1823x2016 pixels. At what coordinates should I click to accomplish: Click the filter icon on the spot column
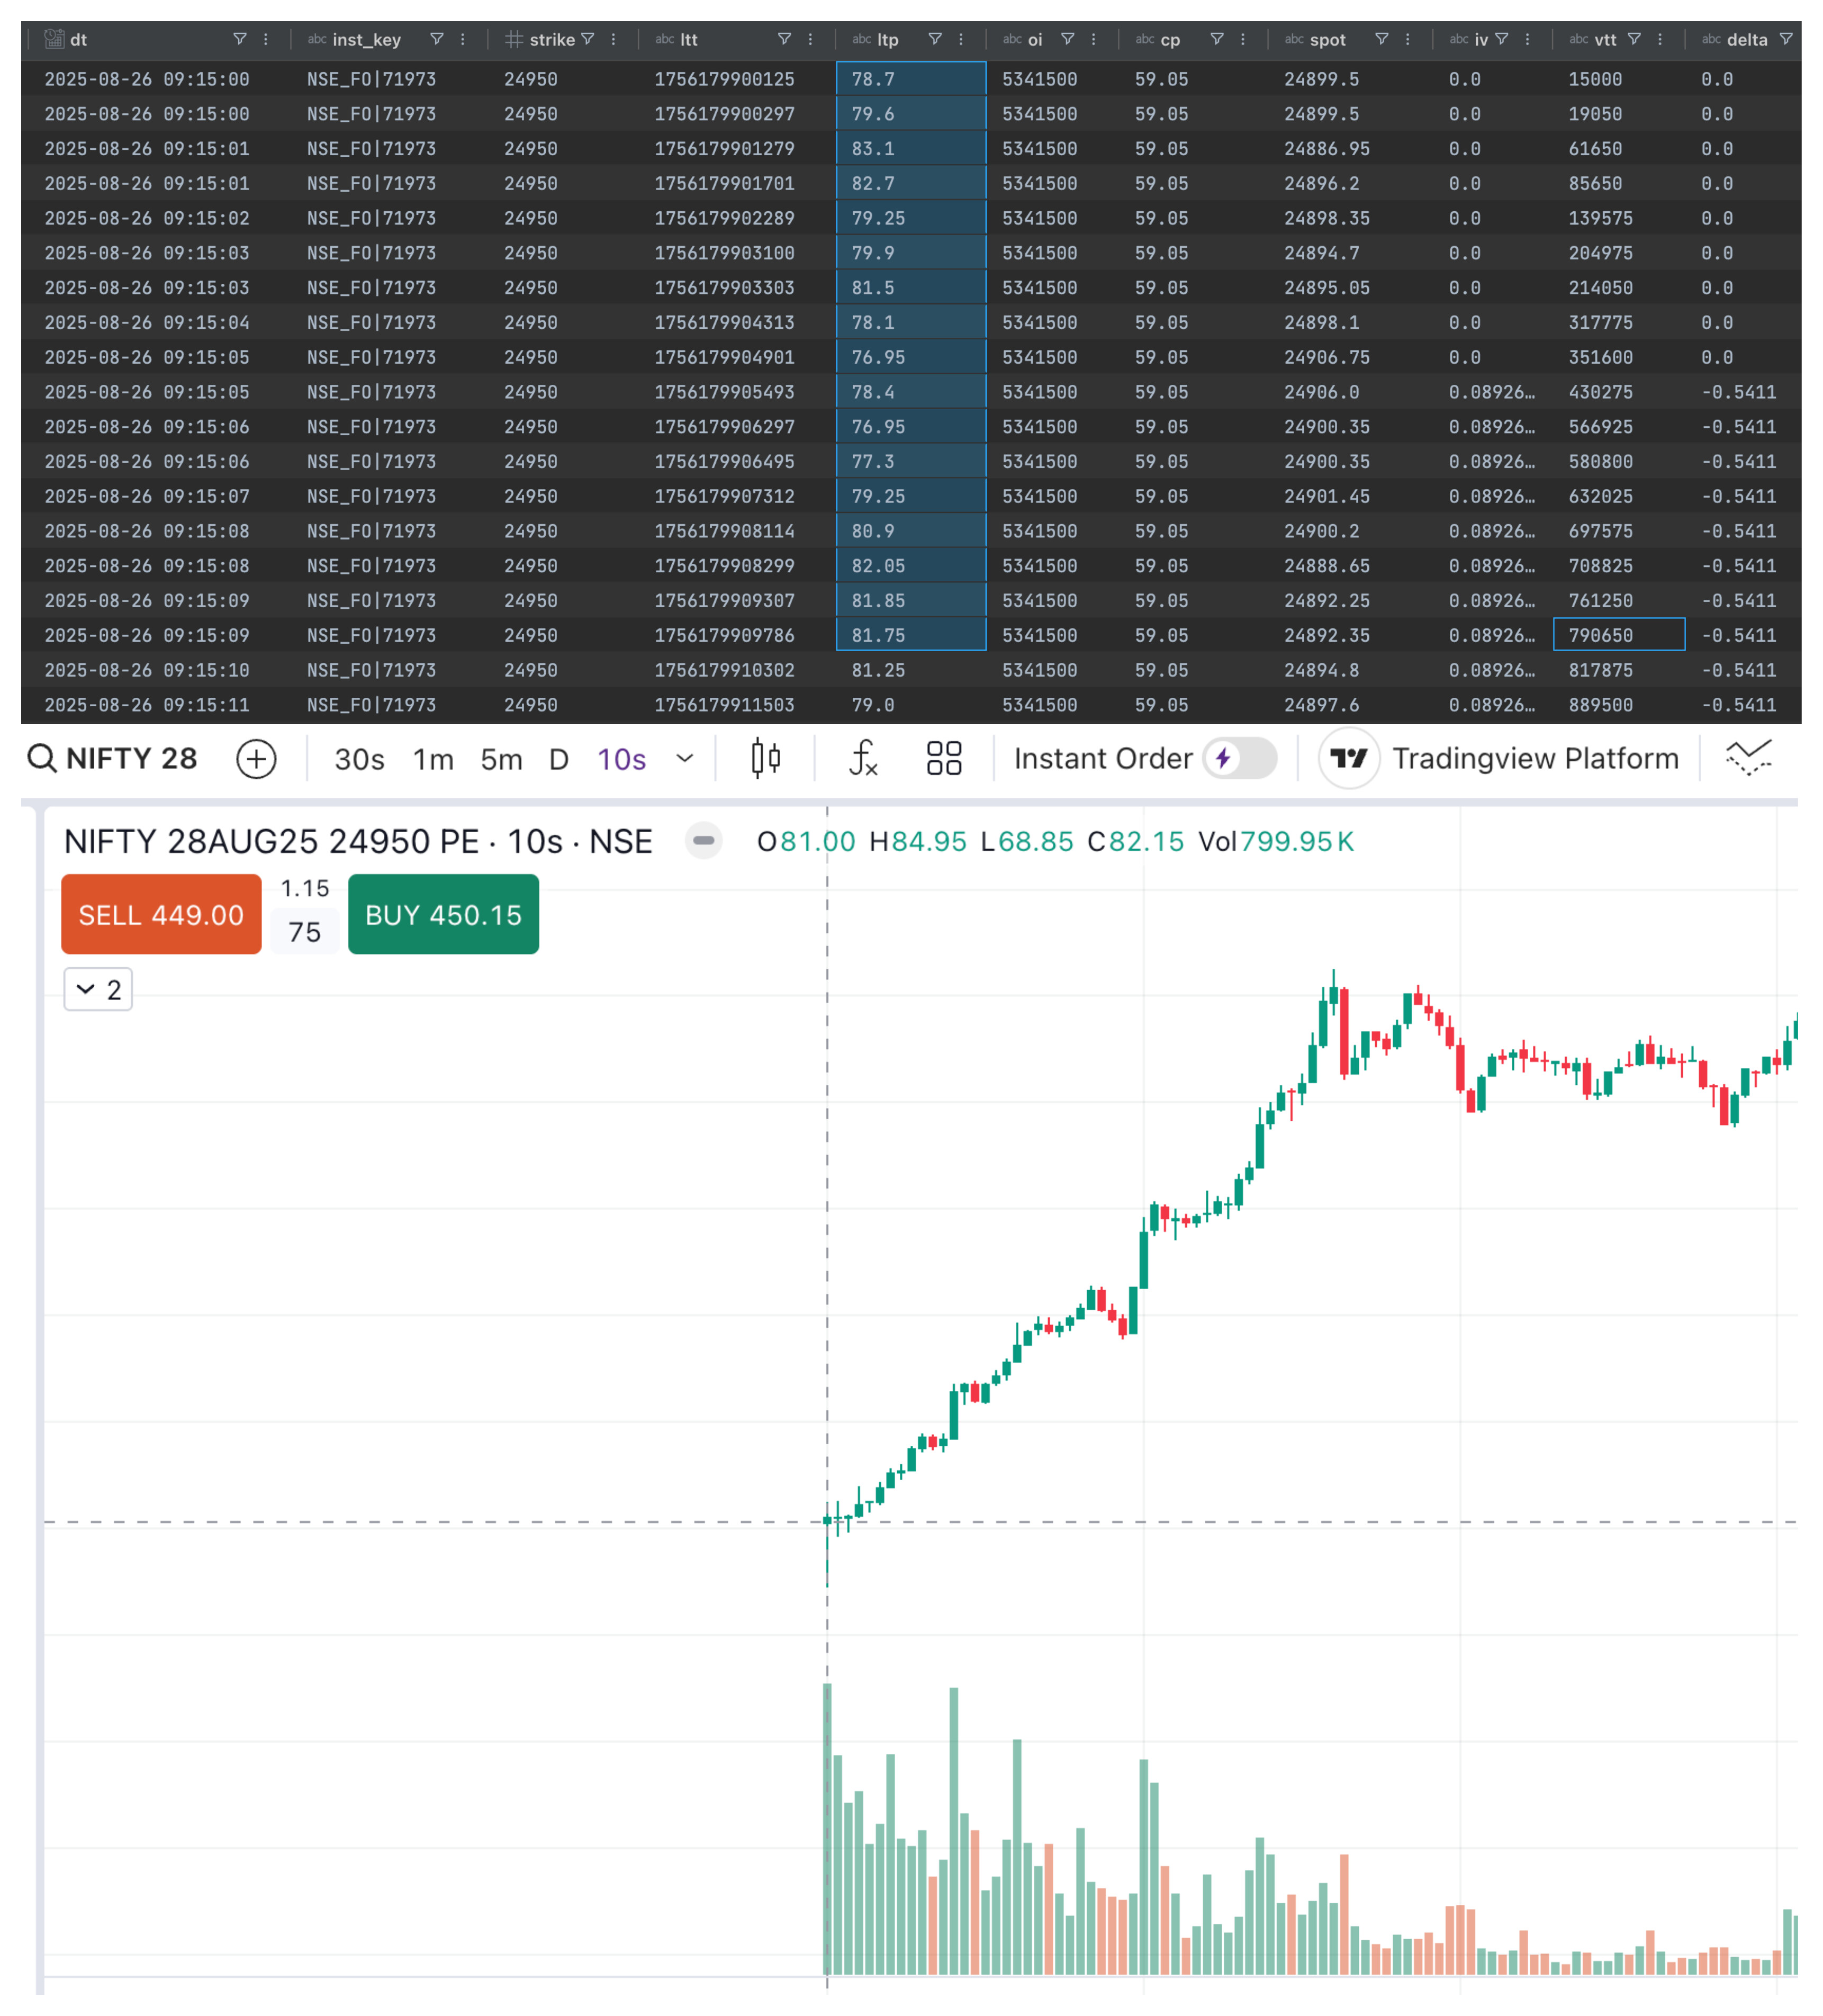(x=1381, y=39)
